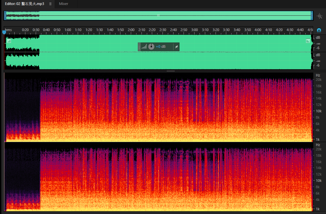326x214 pixels.
Task: Click the 4k label of lower spectral scale
Action: (x=318, y=200)
